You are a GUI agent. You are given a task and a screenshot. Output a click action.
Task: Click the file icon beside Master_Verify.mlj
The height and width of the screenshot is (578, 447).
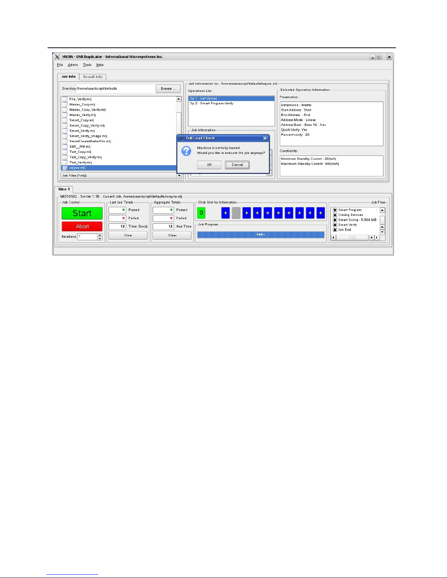pyautogui.click(x=65, y=115)
